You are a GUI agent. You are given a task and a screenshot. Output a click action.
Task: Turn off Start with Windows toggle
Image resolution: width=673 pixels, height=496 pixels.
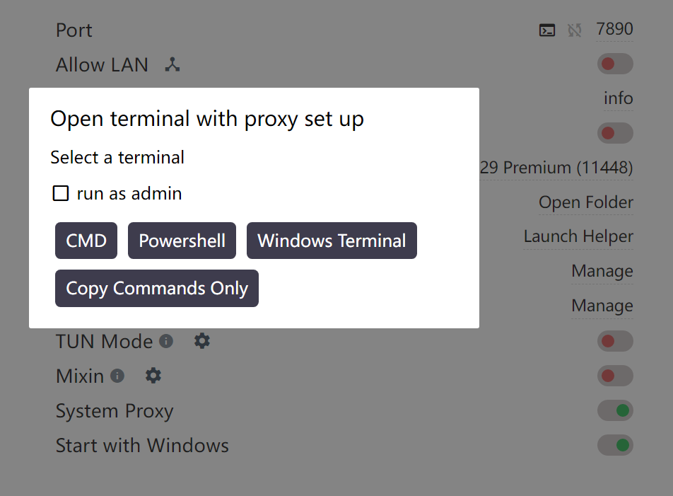[615, 445]
